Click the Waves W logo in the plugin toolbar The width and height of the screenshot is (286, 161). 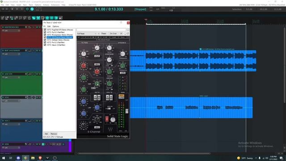click(x=79, y=37)
